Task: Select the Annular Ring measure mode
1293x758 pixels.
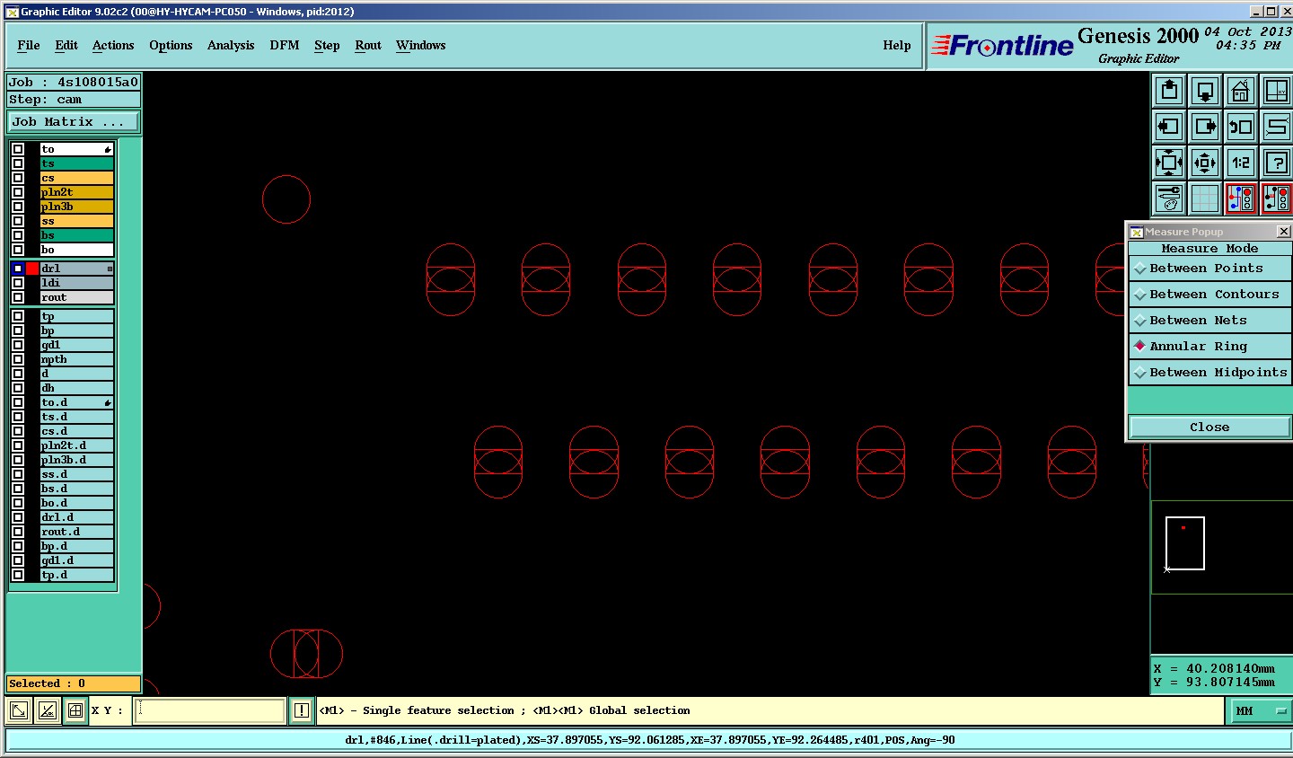Action: coord(1209,346)
